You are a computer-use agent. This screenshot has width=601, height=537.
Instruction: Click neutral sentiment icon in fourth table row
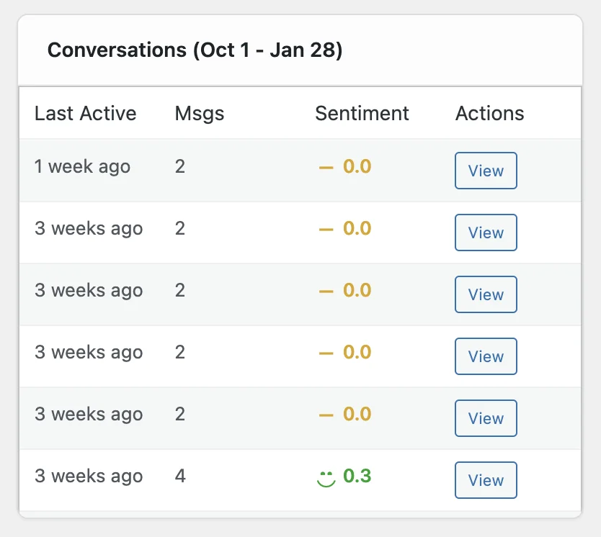(x=326, y=353)
